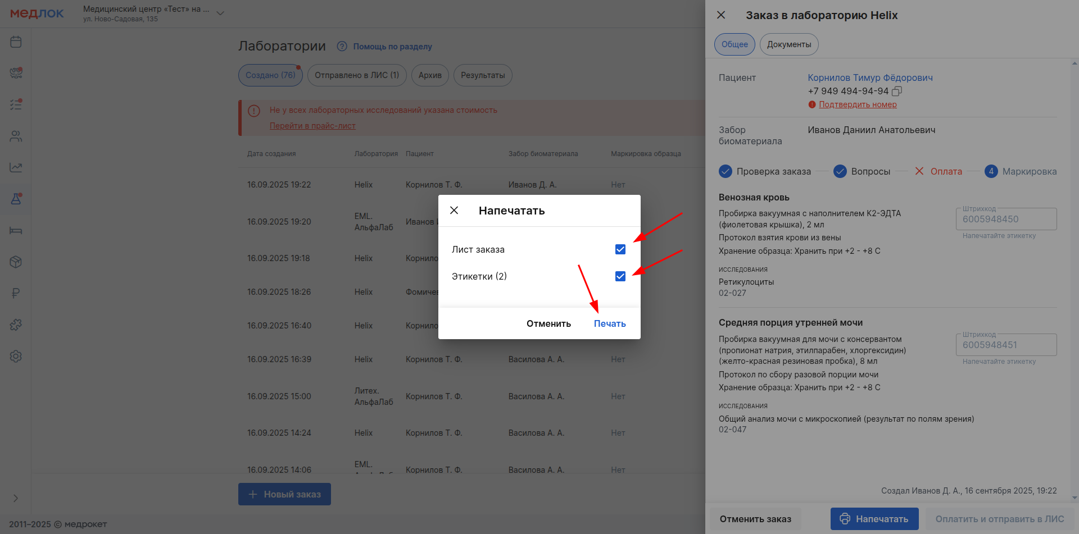Click the barcode field 6005948450

(1006, 220)
